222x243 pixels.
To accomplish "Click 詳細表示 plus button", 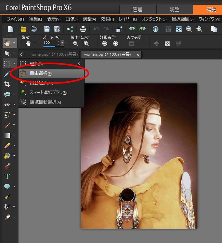I will point(116,43).
